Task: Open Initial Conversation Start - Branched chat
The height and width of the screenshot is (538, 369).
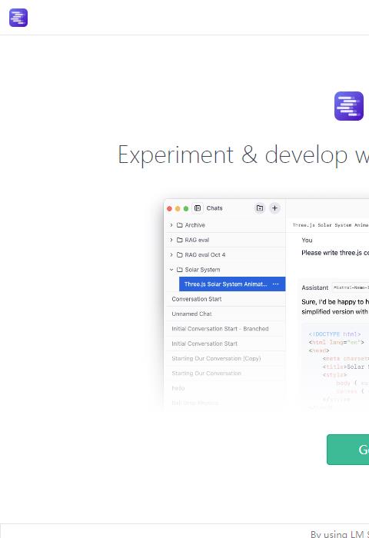Action: (x=226, y=329)
